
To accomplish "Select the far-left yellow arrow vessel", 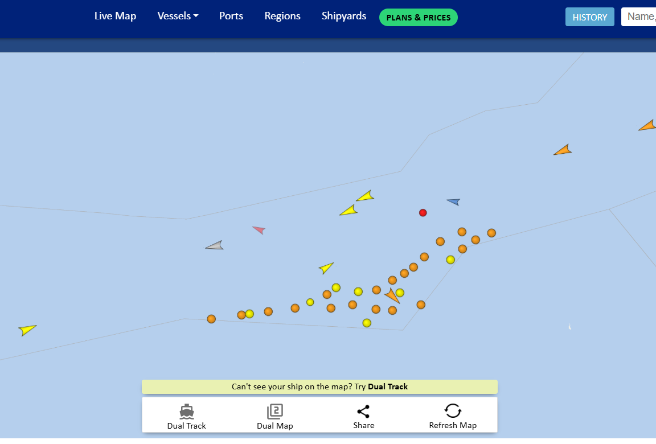I will click(27, 330).
